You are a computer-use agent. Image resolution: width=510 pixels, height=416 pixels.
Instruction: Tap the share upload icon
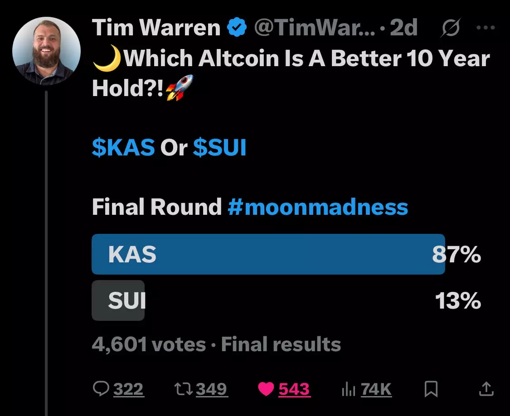[486, 389]
